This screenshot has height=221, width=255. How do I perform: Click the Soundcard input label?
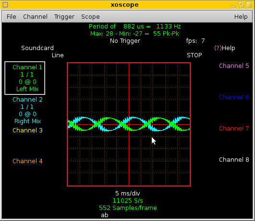tap(37, 48)
